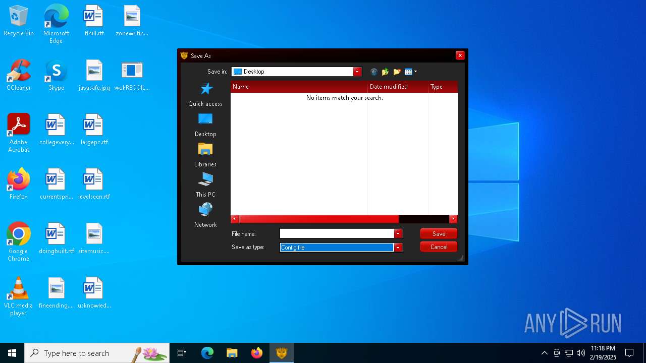Select the levelseen.rtf desktop document

[x=94, y=185]
